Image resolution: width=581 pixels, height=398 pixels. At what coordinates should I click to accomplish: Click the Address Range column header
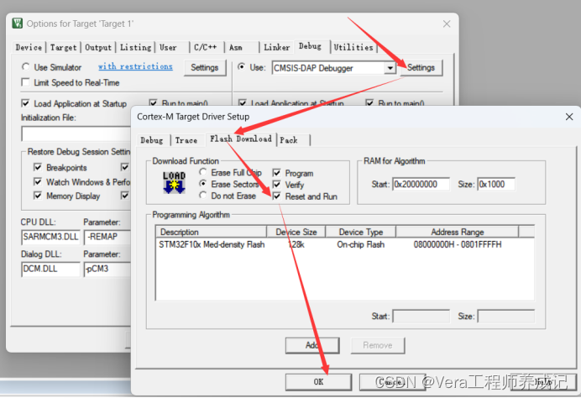(458, 232)
